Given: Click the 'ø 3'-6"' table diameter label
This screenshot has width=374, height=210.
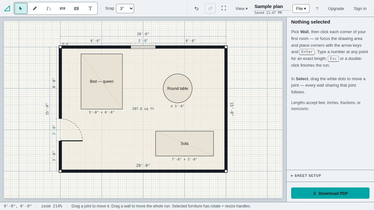Looking at the screenshot, I should point(177,106).
